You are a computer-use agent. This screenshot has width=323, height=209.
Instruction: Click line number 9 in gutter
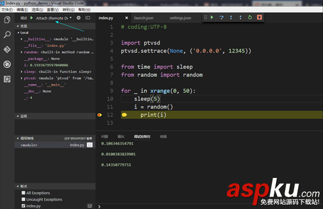click(111, 91)
